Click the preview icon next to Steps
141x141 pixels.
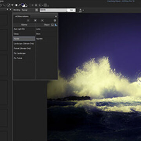(x=52, y=25)
